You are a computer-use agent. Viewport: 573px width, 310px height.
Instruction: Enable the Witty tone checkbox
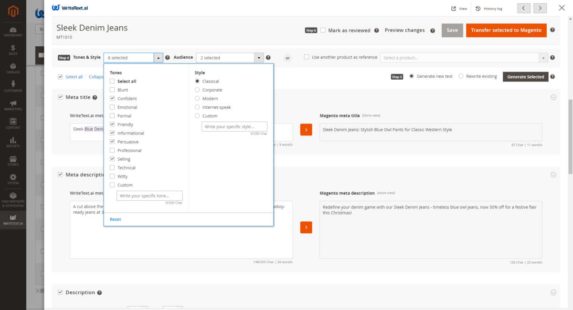coord(112,176)
